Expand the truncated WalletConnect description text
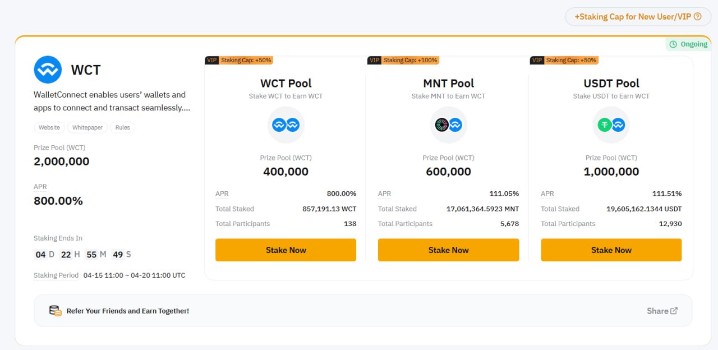 point(112,102)
